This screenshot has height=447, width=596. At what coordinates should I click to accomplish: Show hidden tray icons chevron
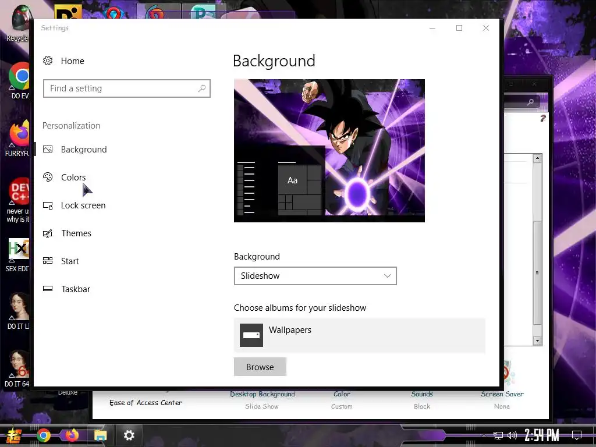pyautogui.click(x=484, y=435)
